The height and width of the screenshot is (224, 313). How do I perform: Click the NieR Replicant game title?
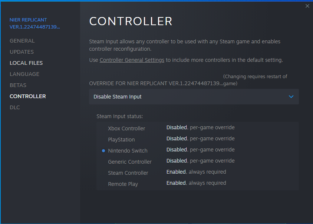[34, 23]
